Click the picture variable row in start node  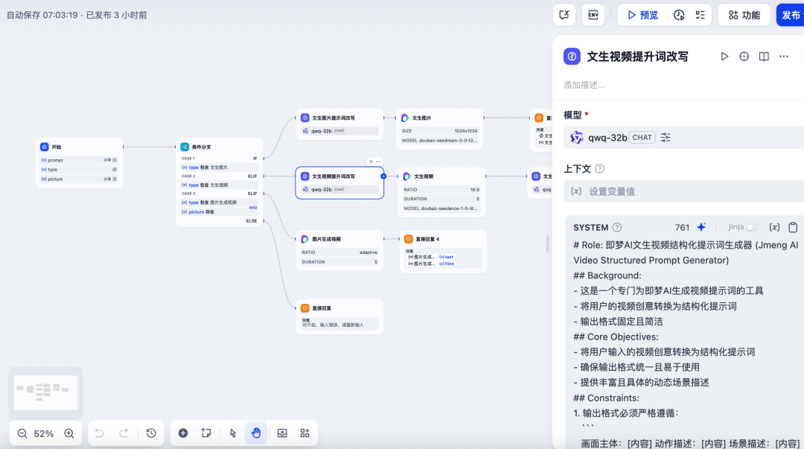[x=80, y=179]
